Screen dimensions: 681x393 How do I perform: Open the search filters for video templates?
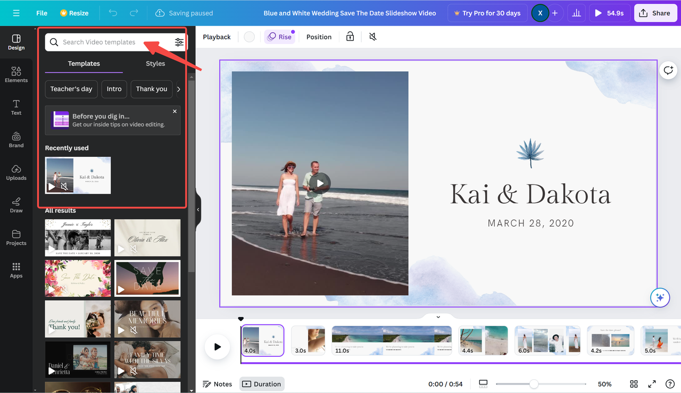(x=179, y=41)
